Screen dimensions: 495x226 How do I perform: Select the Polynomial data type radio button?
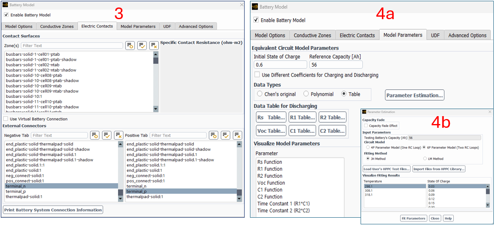[x=306, y=94]
